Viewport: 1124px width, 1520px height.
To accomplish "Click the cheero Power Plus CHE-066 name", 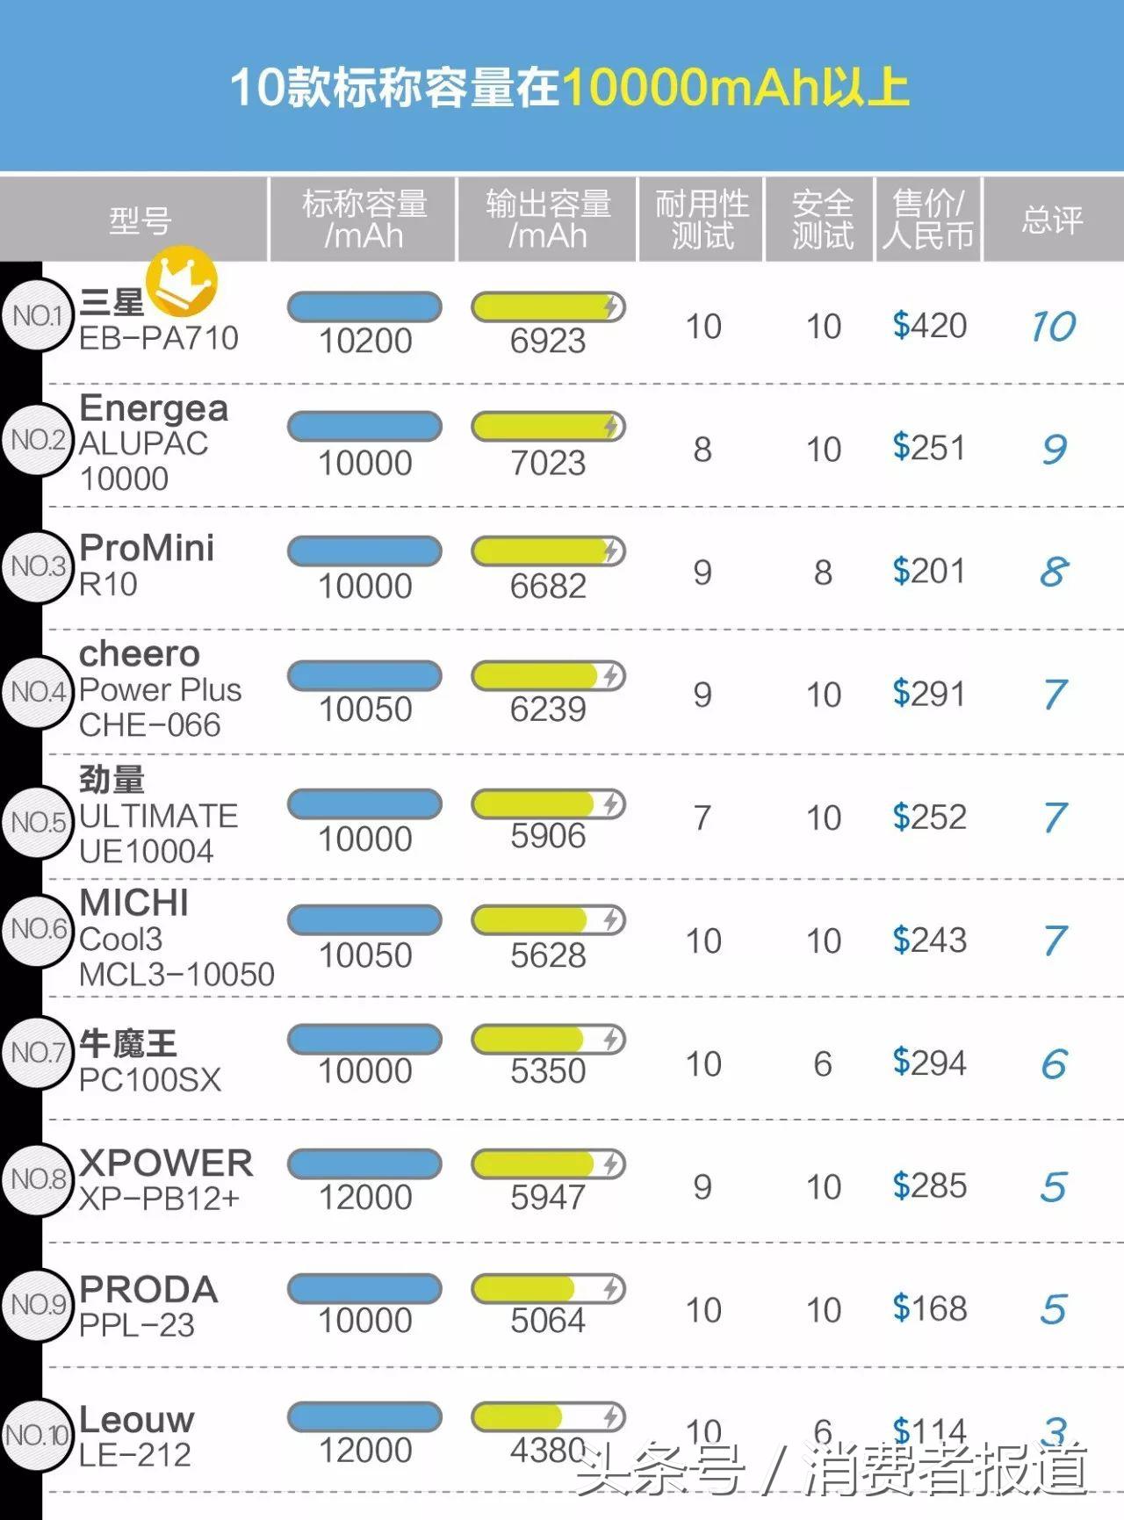I will pos(159,689).
